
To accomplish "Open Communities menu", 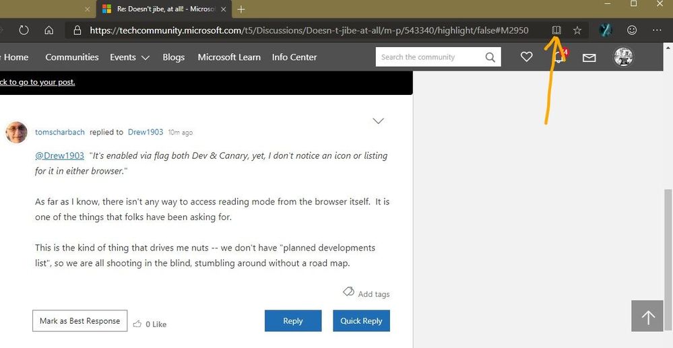I will [x=71, y=57].
